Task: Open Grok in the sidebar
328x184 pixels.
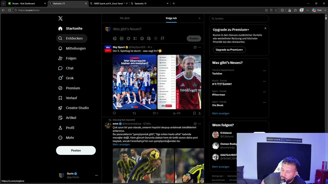Action: pos(66,78)
